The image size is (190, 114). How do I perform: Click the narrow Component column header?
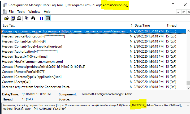tap(131, 26)
